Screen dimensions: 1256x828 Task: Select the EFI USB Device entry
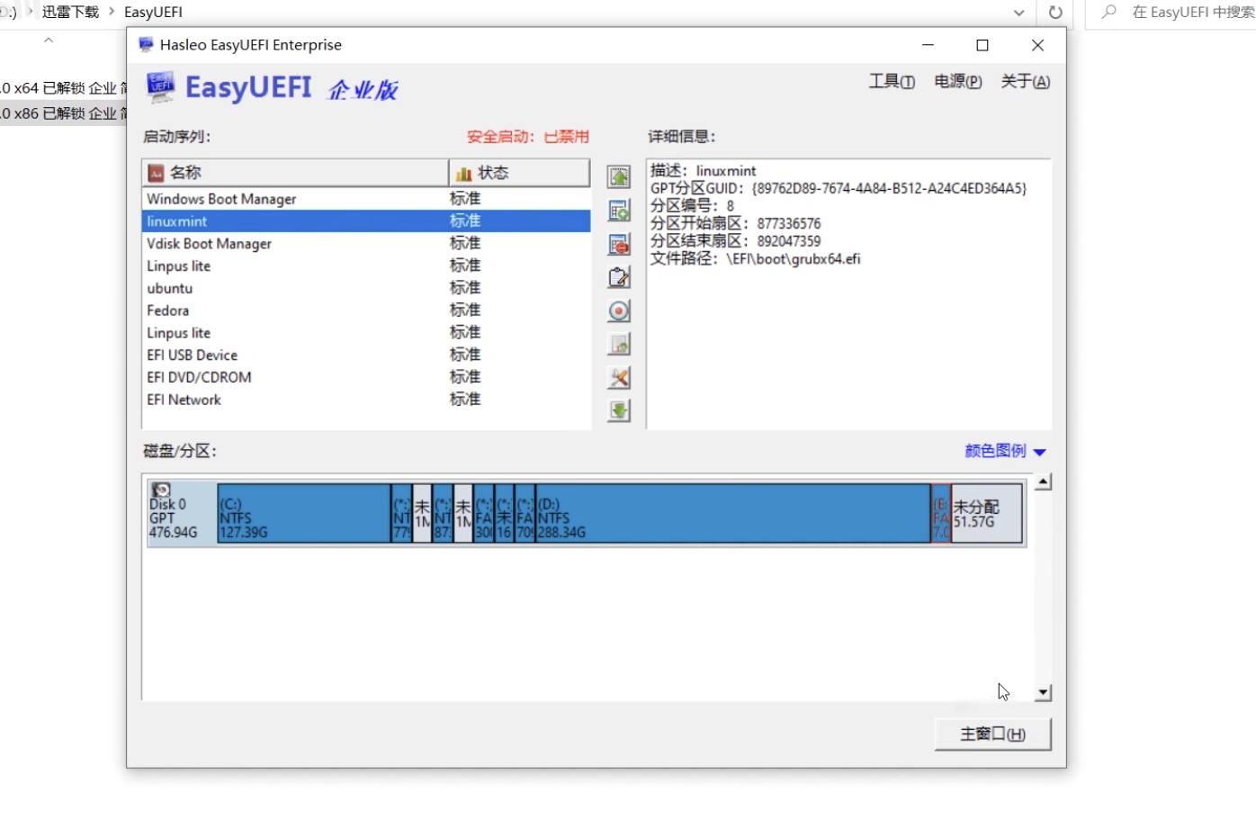(x=366, y=355)
